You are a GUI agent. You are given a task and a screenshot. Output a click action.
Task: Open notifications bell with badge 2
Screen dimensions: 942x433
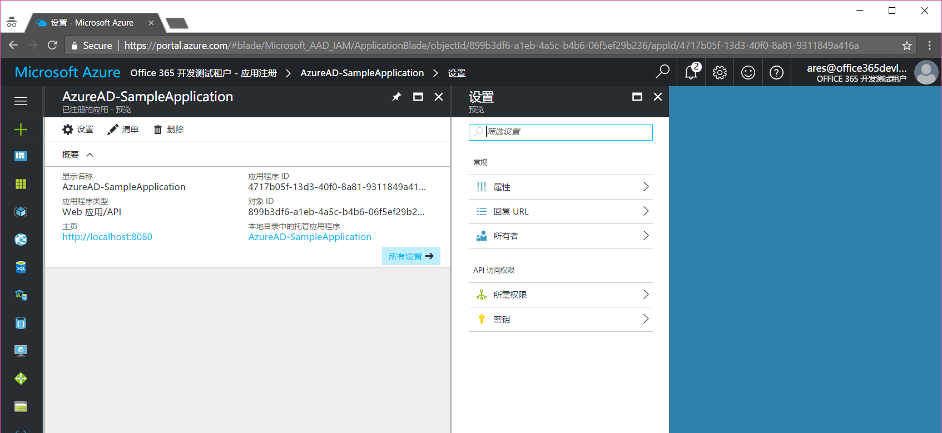click(692, 72)
